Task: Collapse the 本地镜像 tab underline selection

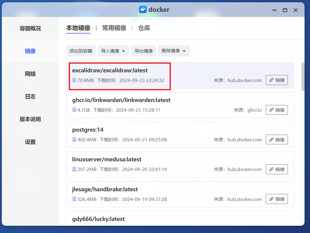Action: click(x=78, y=28)
